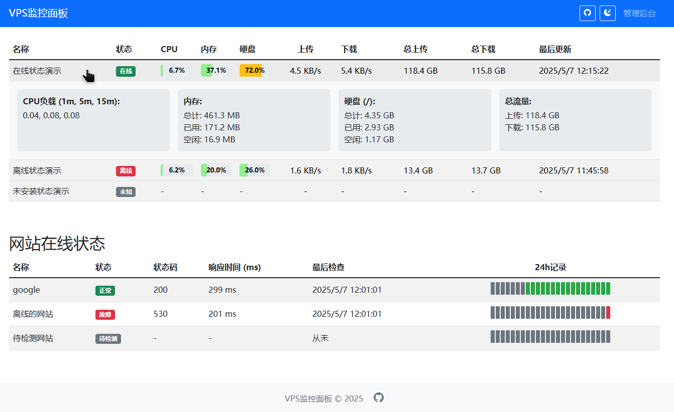Click the 1.6 KB/s upload value

[305, 170]
